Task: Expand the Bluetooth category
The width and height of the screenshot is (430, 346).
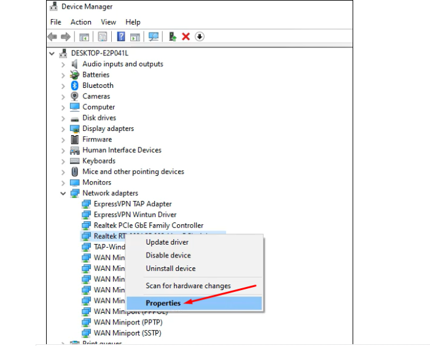Action: [x=63, y=86]
